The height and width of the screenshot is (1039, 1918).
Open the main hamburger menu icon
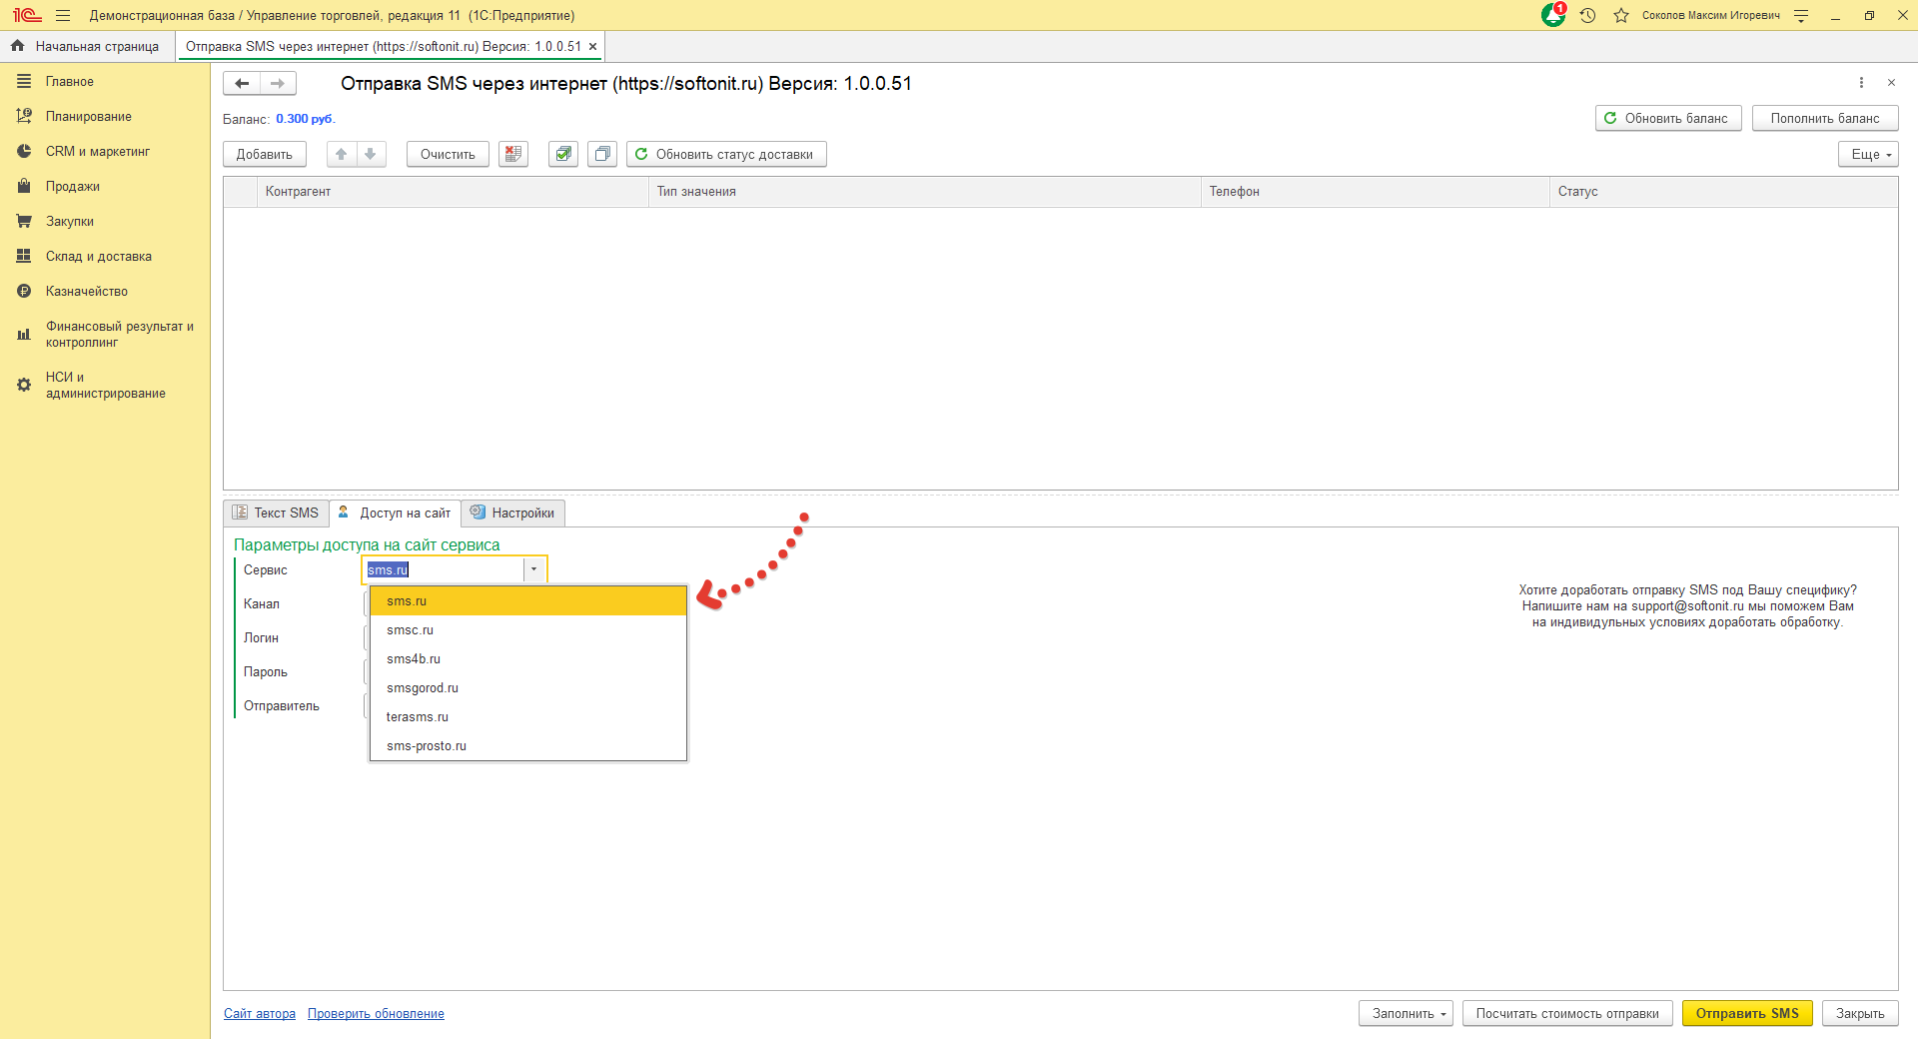pyautogui.click(x=63, y=16)
